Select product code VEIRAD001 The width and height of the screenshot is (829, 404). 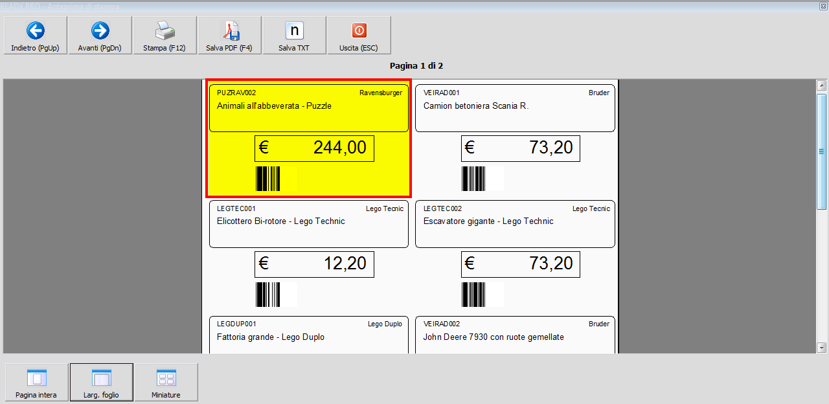pyautogui.click(x=442, y=93)
